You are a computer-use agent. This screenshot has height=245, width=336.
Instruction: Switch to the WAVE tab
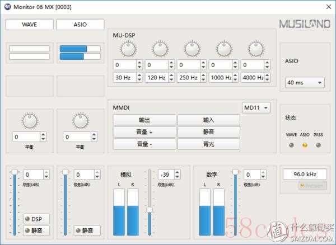(x=30, y=25)
